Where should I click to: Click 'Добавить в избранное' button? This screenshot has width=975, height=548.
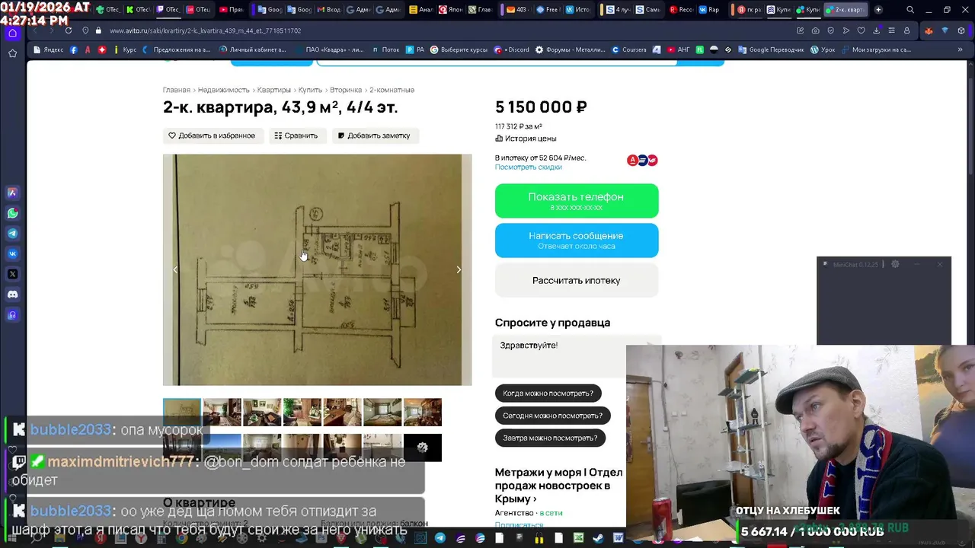[x=212, y=135]
